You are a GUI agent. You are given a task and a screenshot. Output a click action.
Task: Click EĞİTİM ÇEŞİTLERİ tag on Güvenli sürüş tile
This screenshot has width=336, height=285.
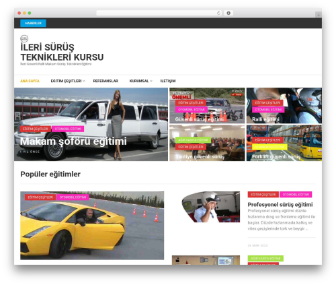point(191,103)
